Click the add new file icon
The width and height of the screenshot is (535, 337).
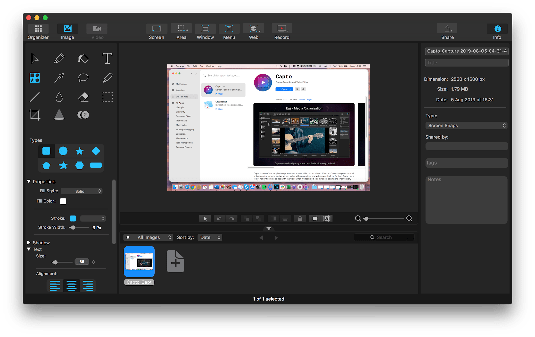click(x=175, y=261)
